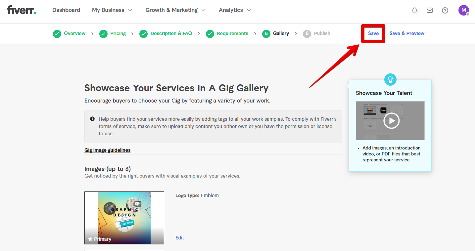475x251 pixels.
Task: Select the completed Requirements step checkmark
Action: (210, 33)
